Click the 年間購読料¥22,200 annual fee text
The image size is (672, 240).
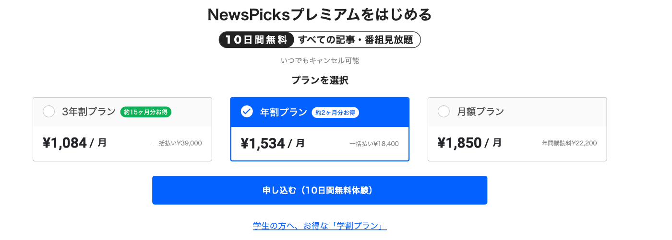[569, 143]
